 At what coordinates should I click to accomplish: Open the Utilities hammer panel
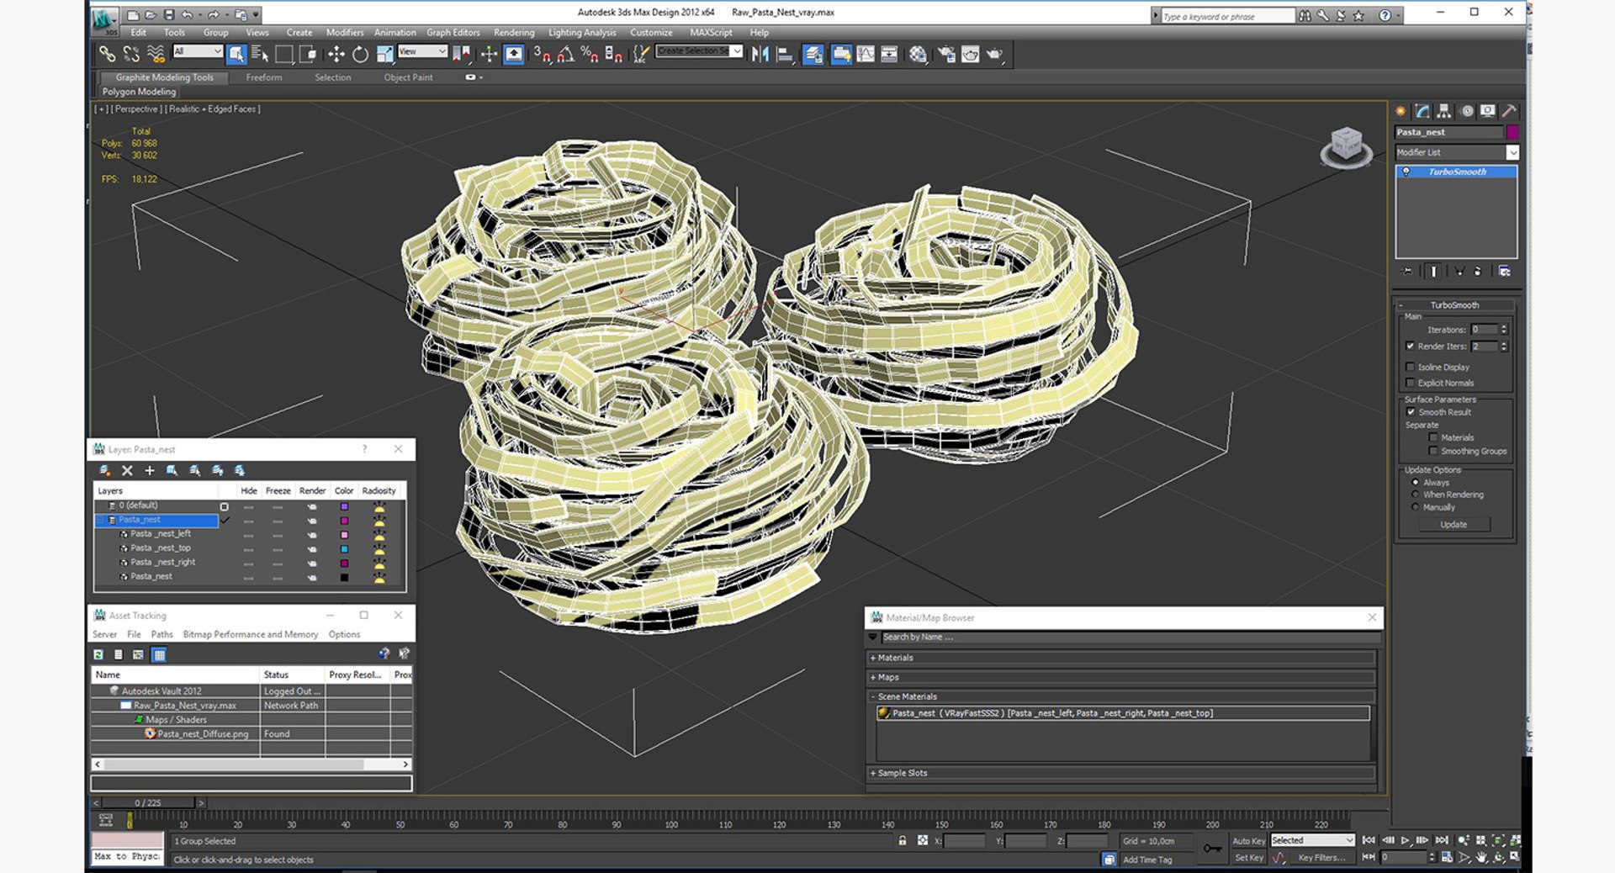(1510, 111)
